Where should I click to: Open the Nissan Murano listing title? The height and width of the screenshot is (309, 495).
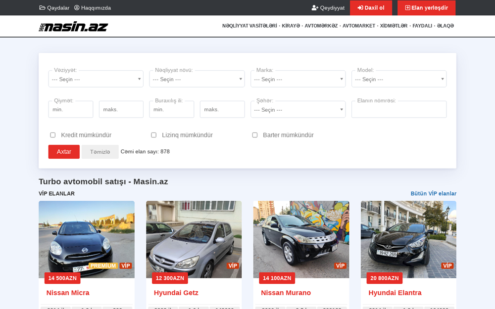pyautogui.click(x=286, y=293)
